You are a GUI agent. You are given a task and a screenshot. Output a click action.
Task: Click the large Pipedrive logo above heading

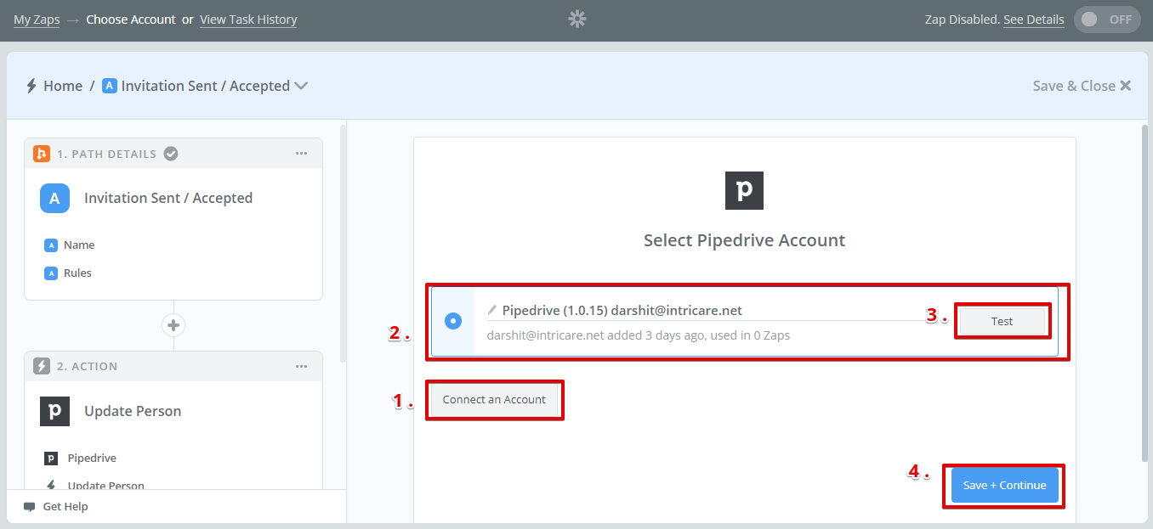(744, 190)
